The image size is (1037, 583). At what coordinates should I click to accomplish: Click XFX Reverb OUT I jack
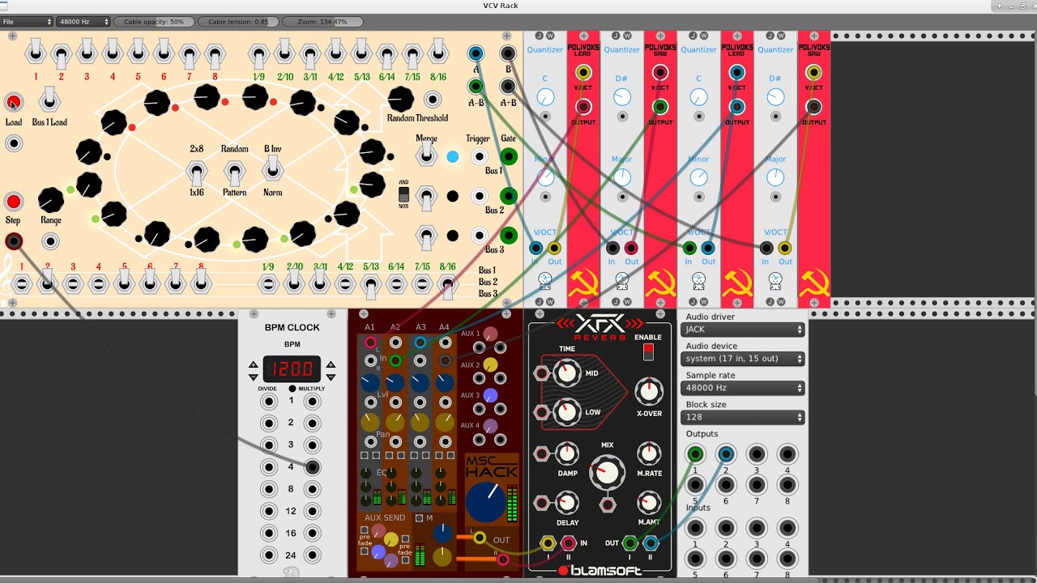(x=629, y=543)
